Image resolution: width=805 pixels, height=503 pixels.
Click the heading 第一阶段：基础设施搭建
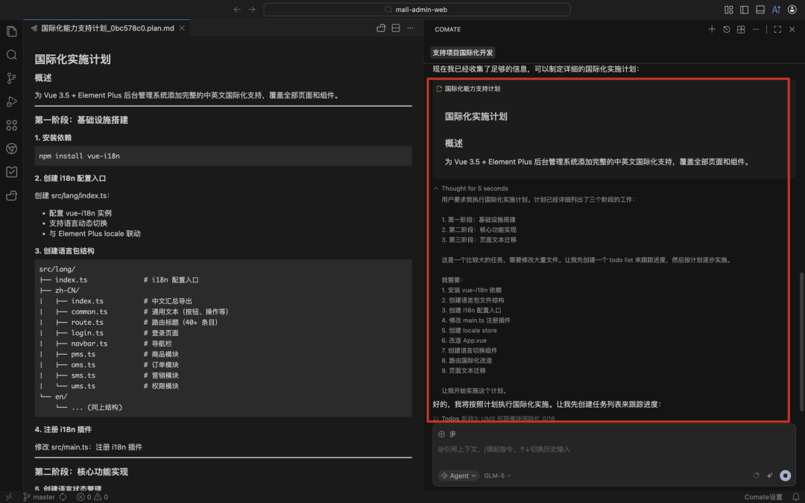coord(81,120)
